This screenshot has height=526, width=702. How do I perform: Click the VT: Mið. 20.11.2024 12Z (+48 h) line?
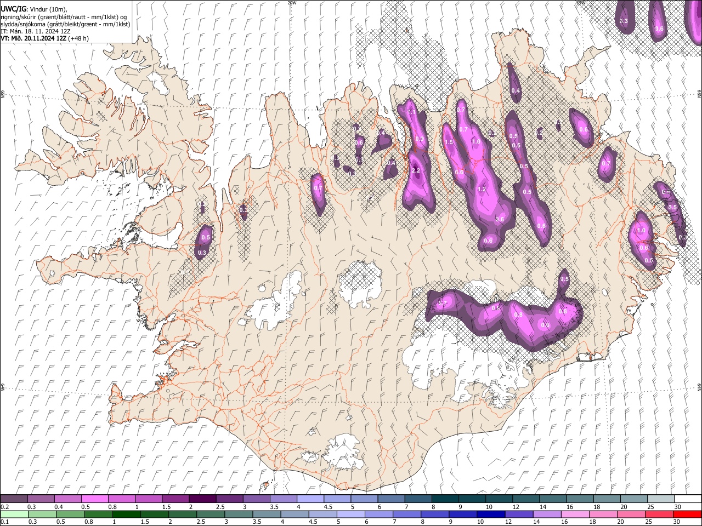(x=44, y=38)
